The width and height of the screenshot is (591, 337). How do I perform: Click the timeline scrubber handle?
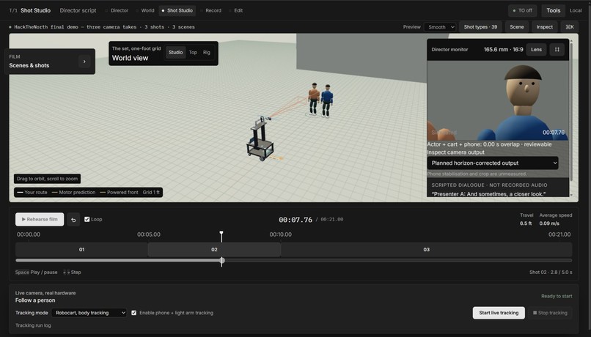222,261
